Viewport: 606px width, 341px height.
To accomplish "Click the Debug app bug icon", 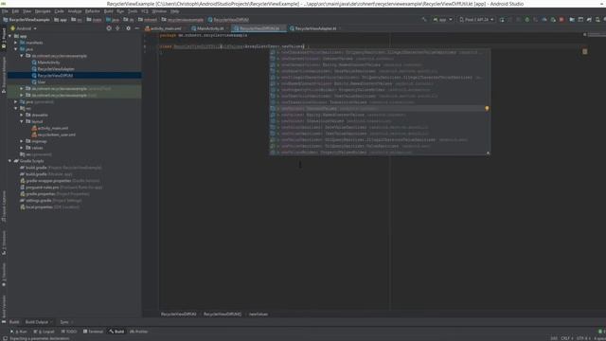I will 526,19.
